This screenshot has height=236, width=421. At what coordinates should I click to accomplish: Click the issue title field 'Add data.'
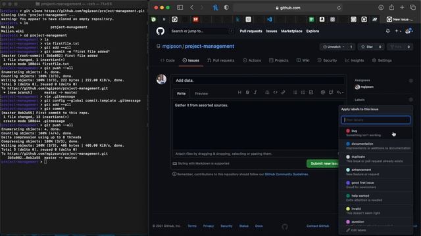(x=259, y=81)
